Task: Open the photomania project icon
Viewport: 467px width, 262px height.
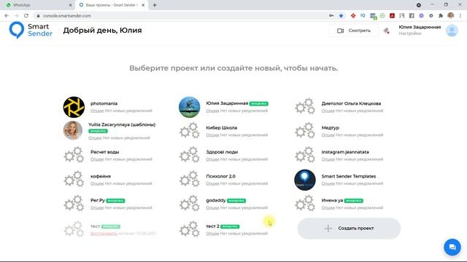Action: [x=74, y=107]
